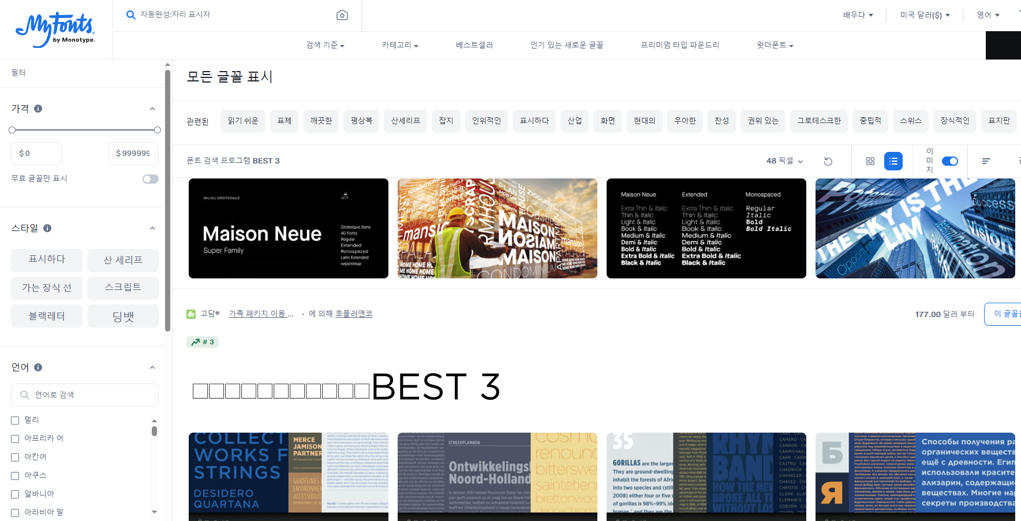Switch to list view layout
Screen dimensions: 1021x521
click(x=893, y=161)
